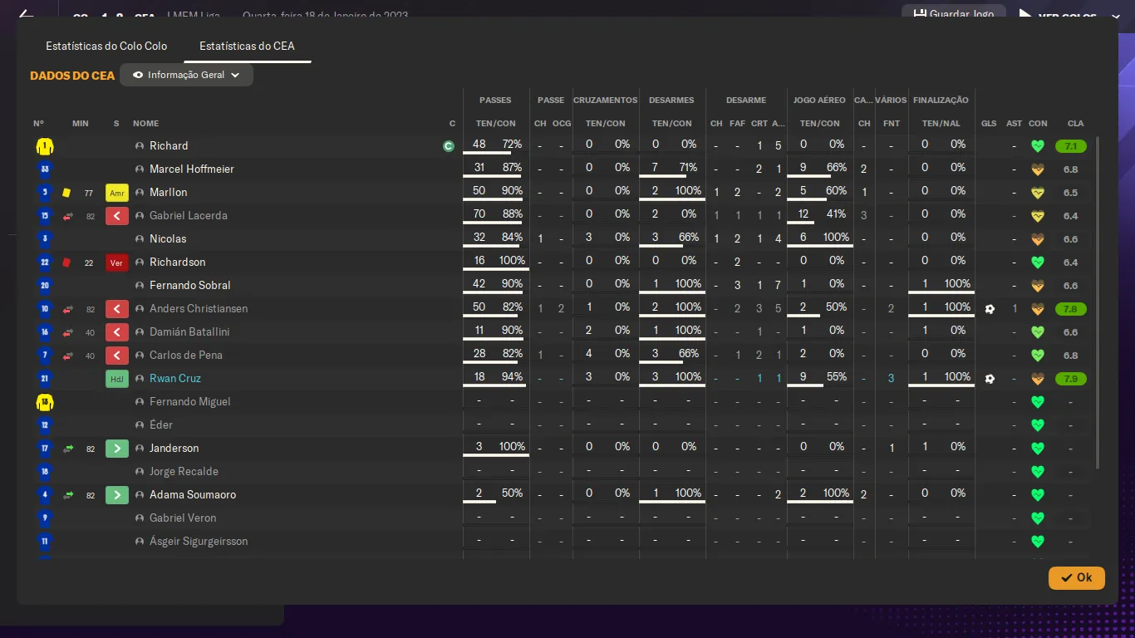Viewport: 1135px width, 638px height.
Task: Click Rwan Cruz's 7.9 rating badge
Action: (1071, 379)
